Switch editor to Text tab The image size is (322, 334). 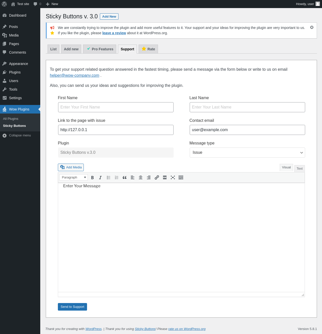[x=300, y=169]
